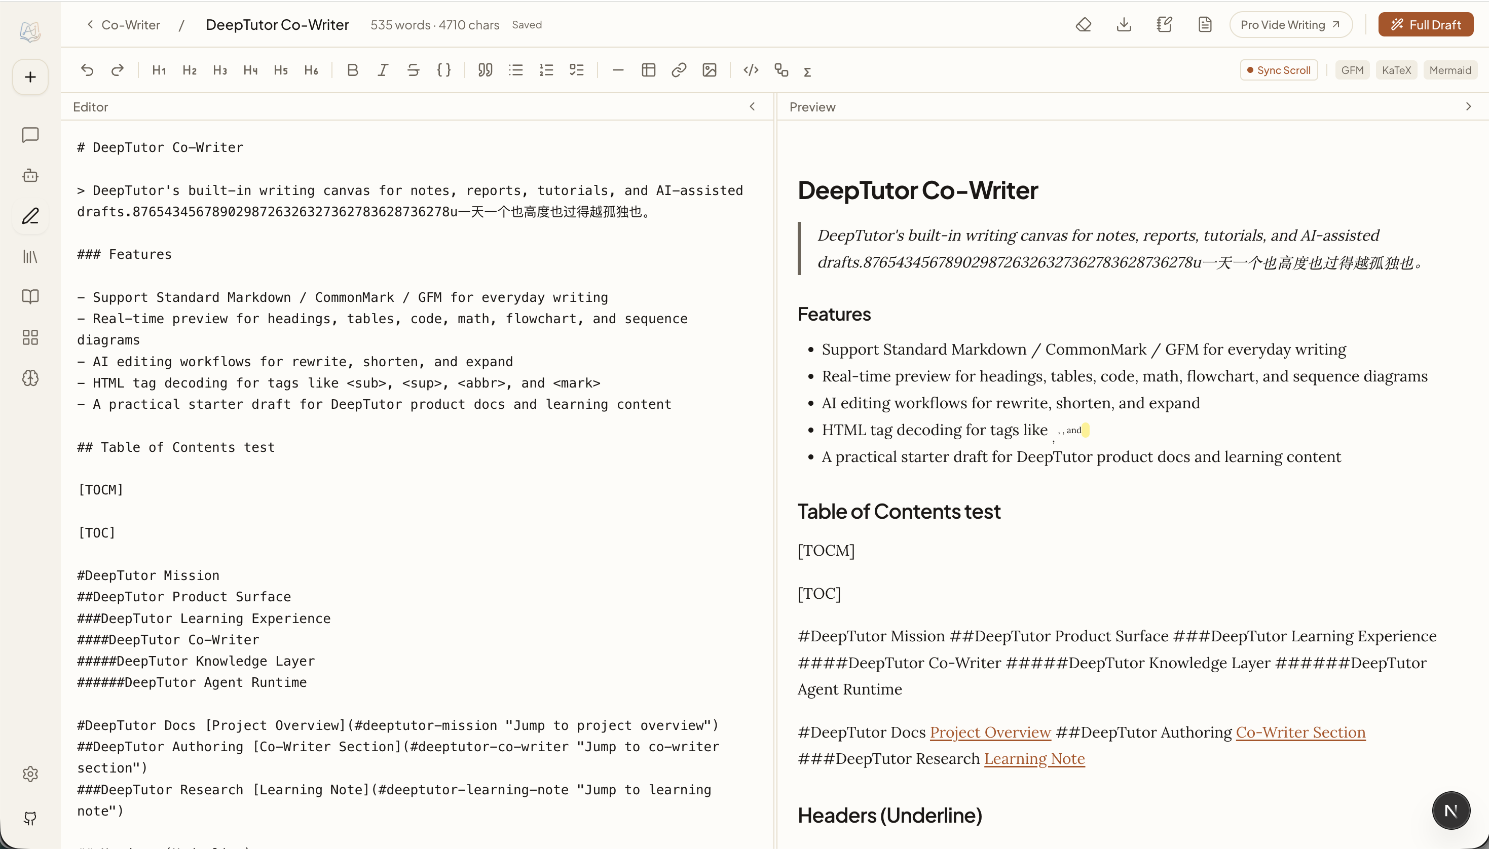Open Pro Vide Writing

coord(1291,24)
